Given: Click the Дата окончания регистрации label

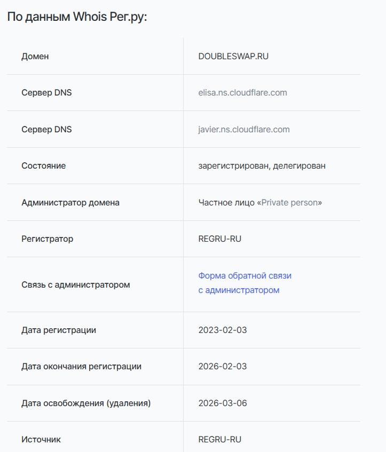Looking at the screenshot, I should click(82, 367).
